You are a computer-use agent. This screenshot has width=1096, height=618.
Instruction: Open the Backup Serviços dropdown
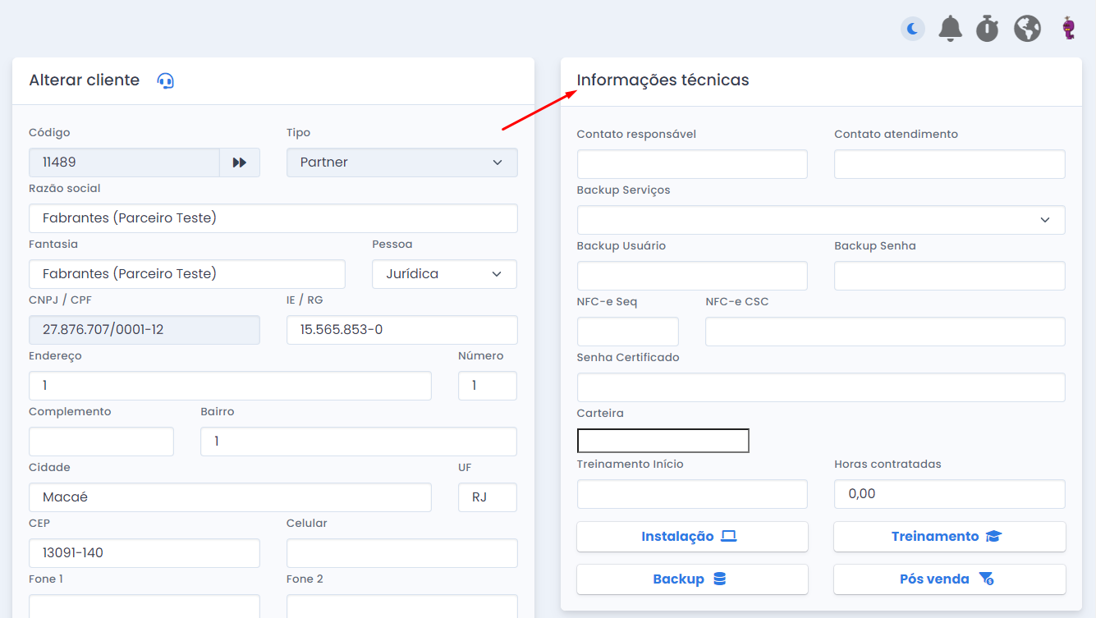[820, 220]
